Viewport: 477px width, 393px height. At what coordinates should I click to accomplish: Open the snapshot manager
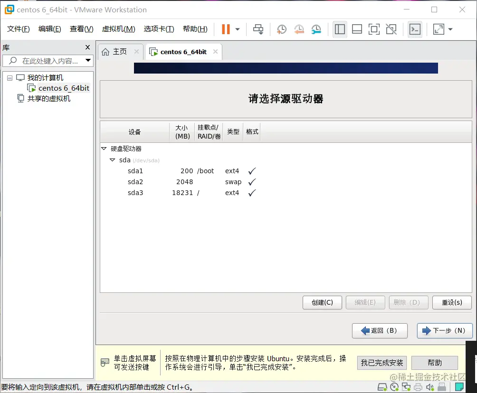click(x=316, y=29)
